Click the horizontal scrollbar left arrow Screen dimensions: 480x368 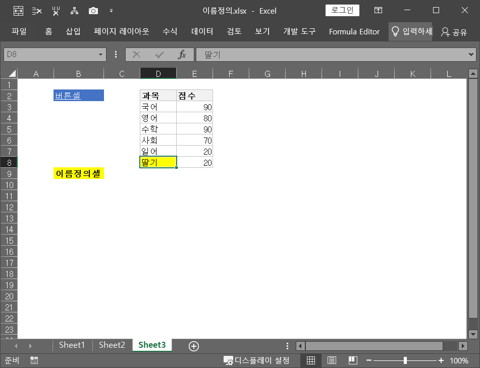coord(300,346)
